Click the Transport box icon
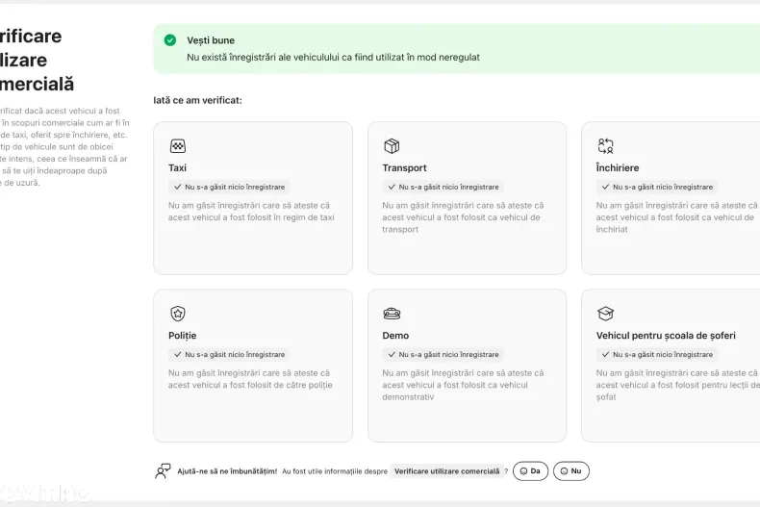The width and height of the screenshot is (760, 507). pyautogui.click(x=392, y=146)
